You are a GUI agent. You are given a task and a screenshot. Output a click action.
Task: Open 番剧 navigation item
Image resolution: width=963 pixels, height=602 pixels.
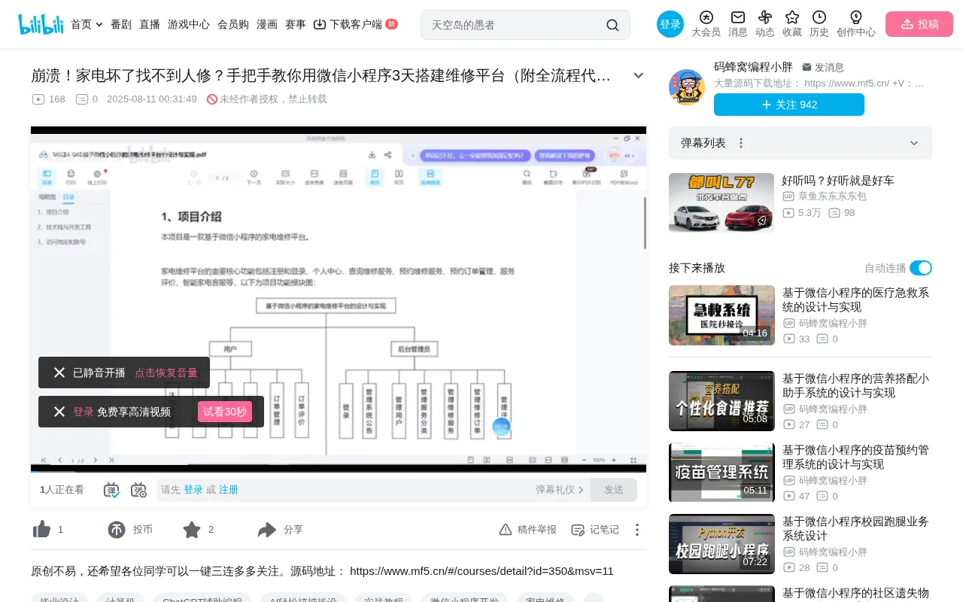click(121, 24)
